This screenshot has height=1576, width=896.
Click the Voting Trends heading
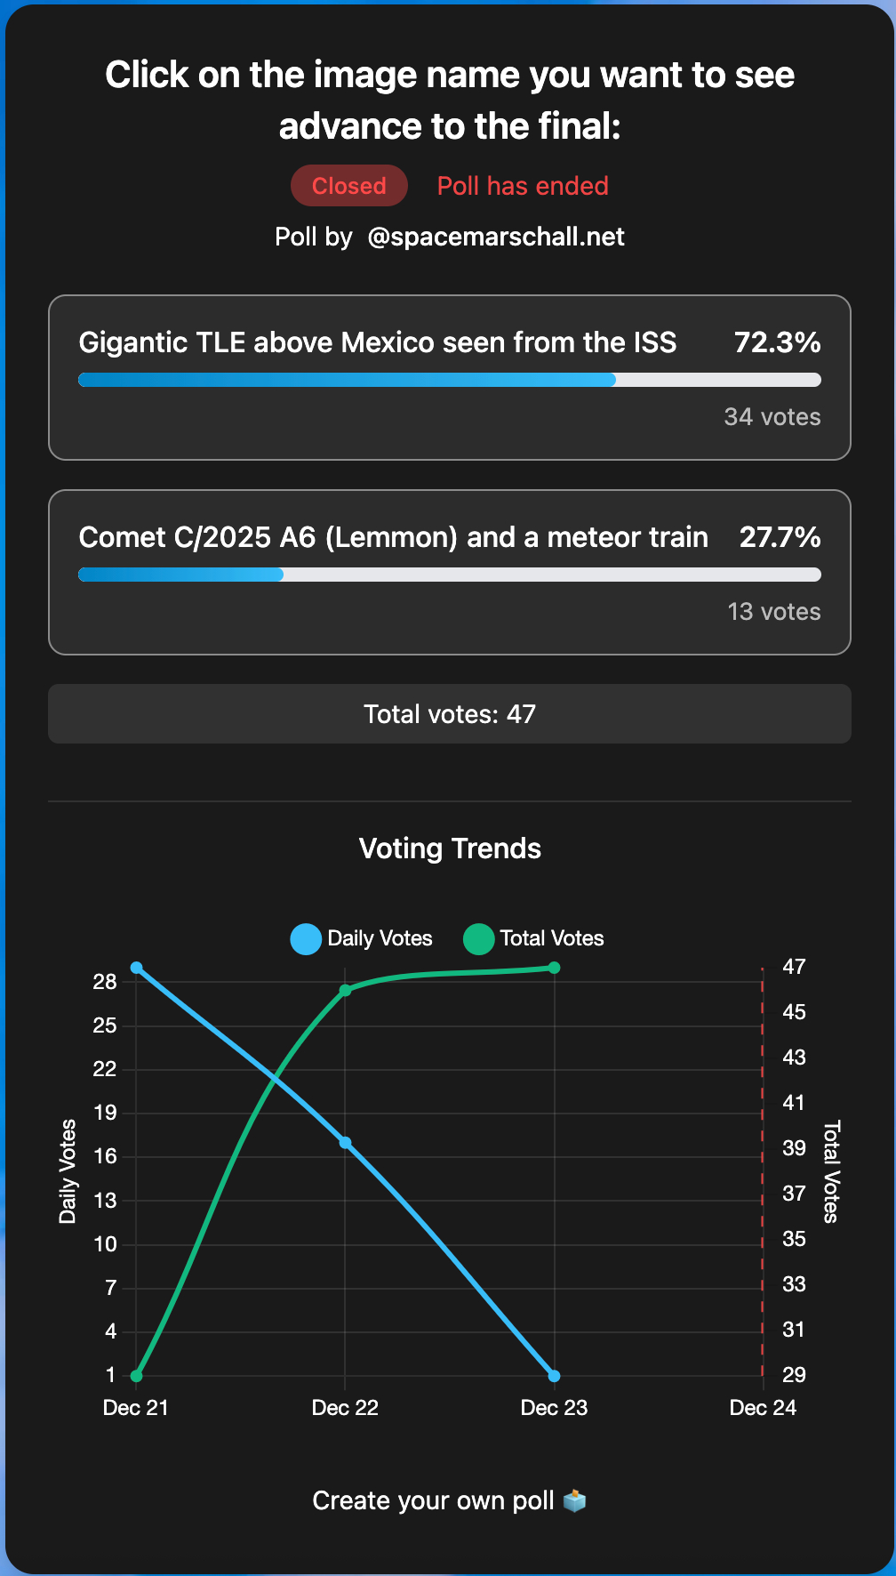click(x=450, y=848)
